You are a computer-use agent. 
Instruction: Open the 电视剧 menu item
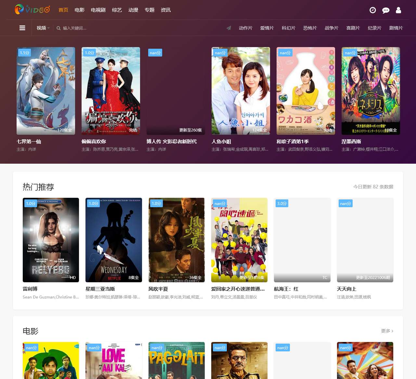98,10
